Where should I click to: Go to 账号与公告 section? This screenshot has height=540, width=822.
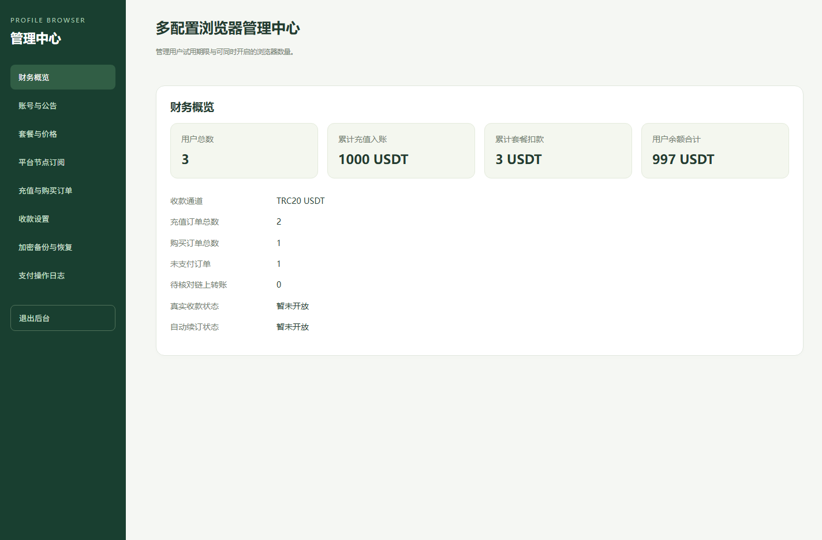(63, 106)
